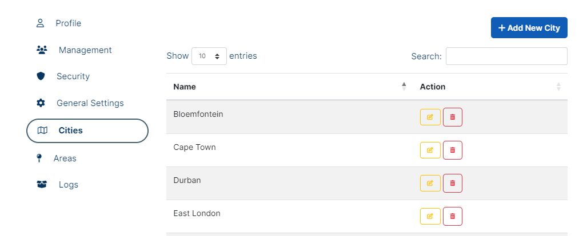Open General Settings from sidebar
Viewport: 583px width, 236px height.
(90, 103)
